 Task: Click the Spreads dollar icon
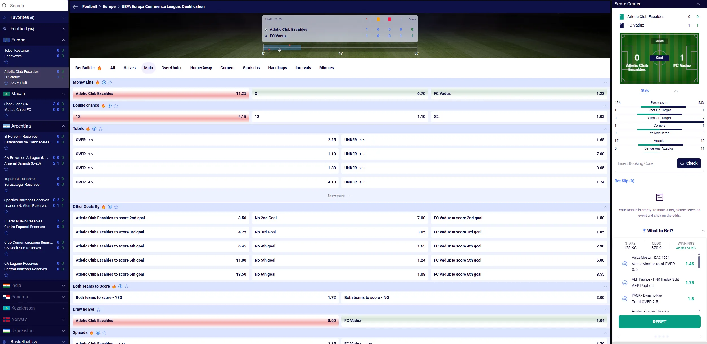(x=98, y=333)
